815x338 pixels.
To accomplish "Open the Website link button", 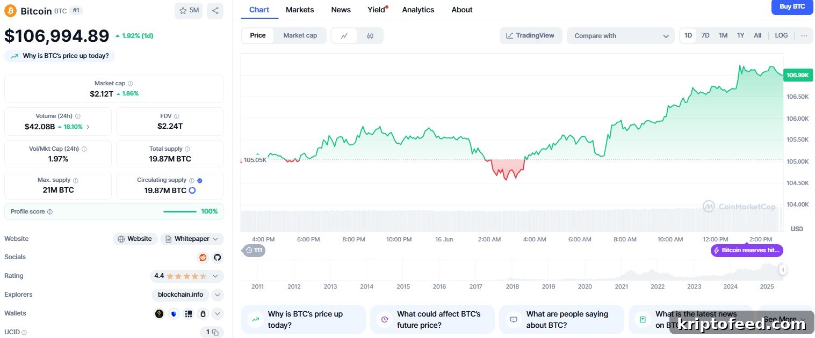I will click(x=135, y=239).
